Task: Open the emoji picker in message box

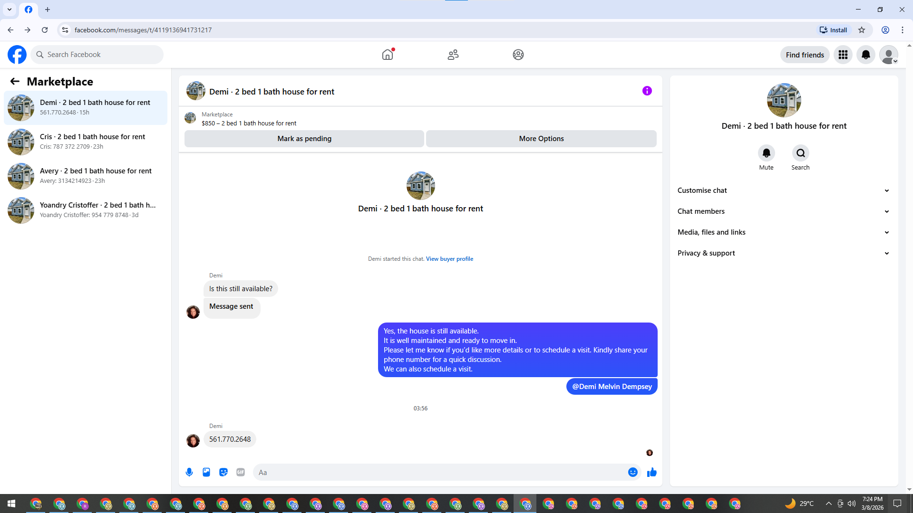Action: coord(632,472)
